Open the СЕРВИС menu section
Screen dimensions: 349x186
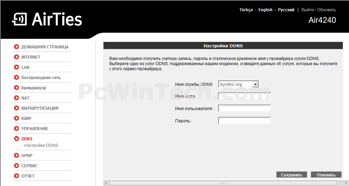point(29,166)
